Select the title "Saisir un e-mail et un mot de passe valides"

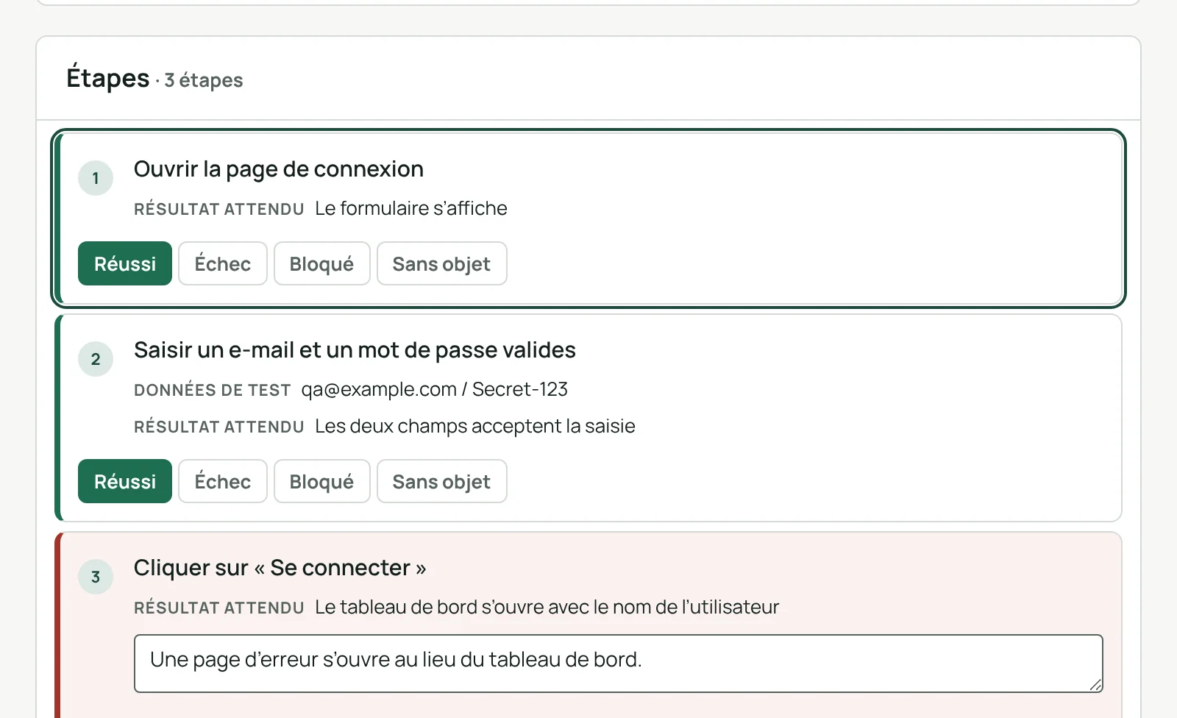point(355,350)
